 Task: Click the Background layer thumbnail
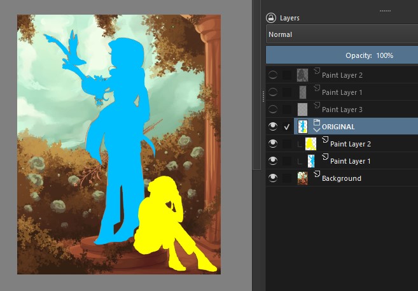303,178
